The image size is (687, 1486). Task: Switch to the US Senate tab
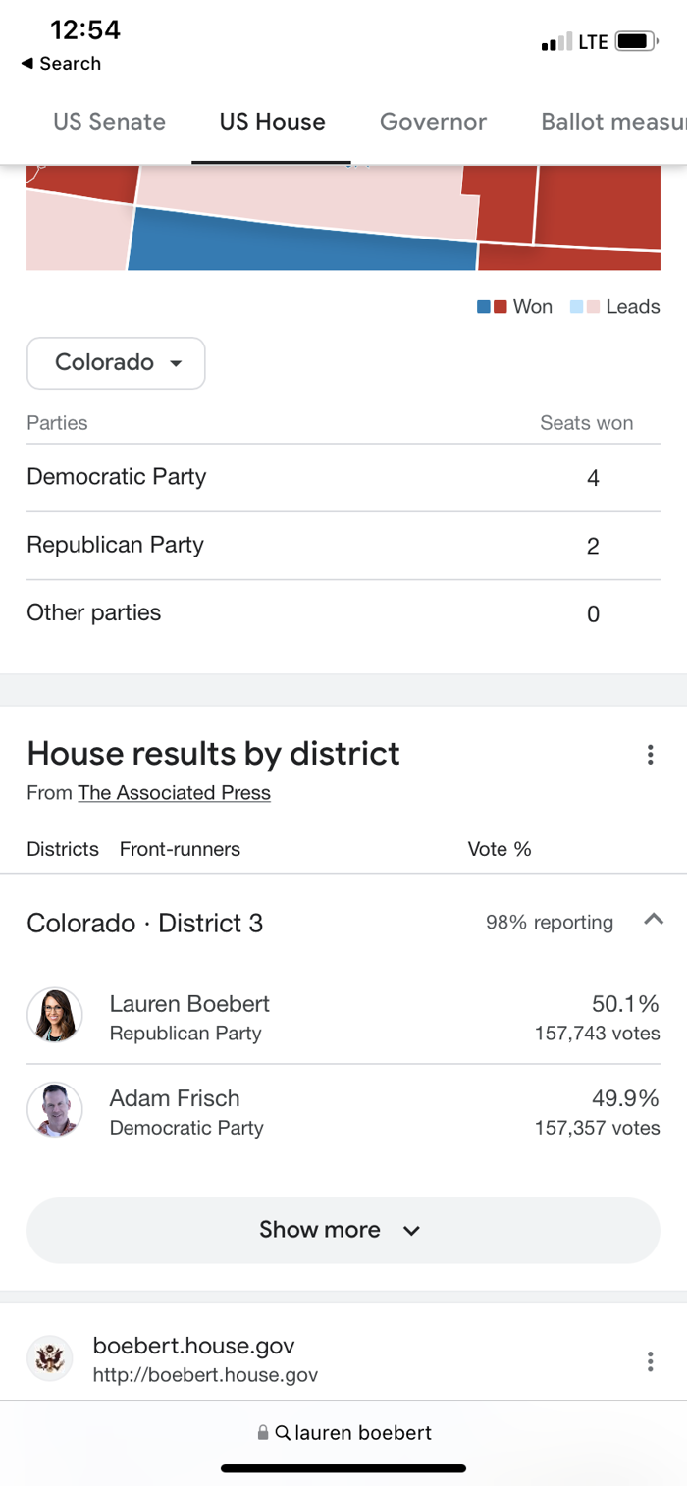pyautogui.click(x=109, y=122)
